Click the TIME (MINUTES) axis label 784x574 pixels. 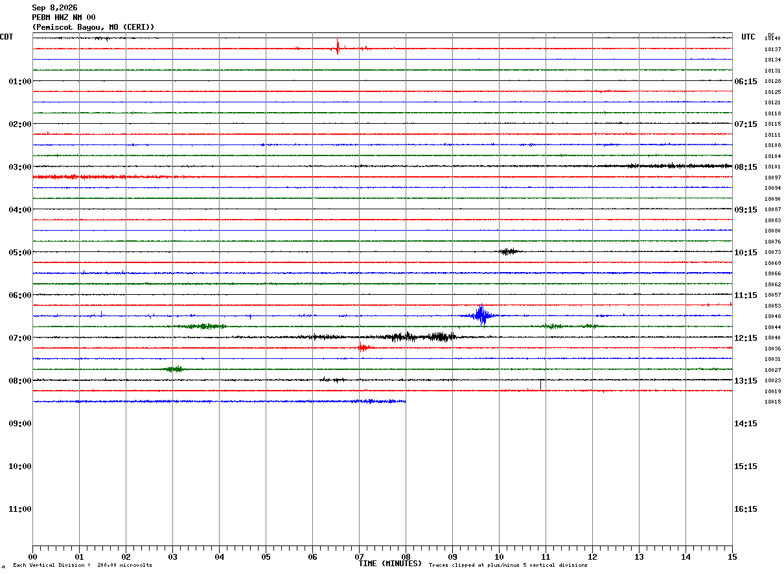[390, 564]
